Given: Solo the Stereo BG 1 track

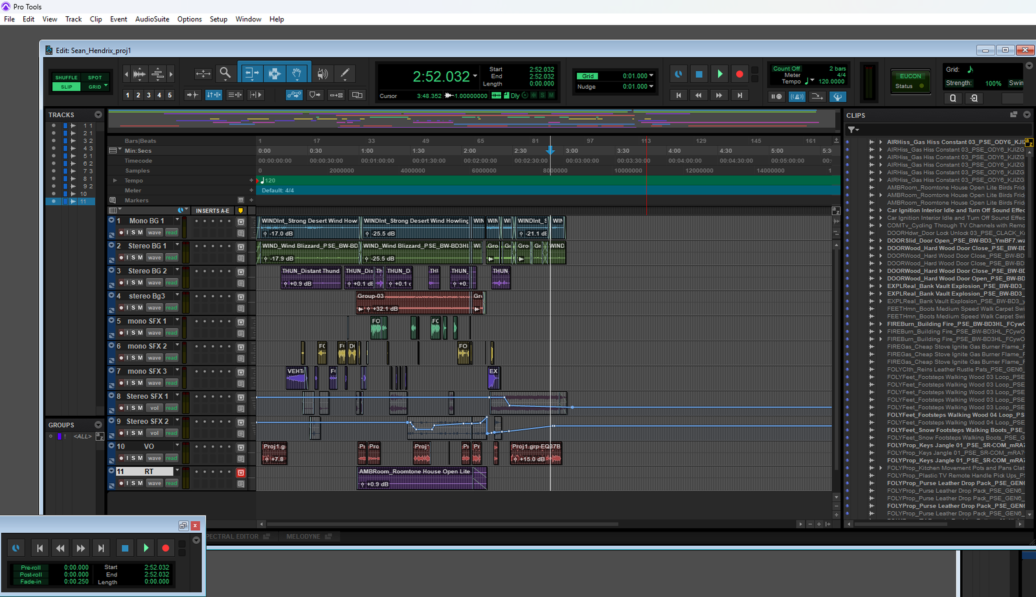Looking at the screenshot, I should [x=133, y=258].
